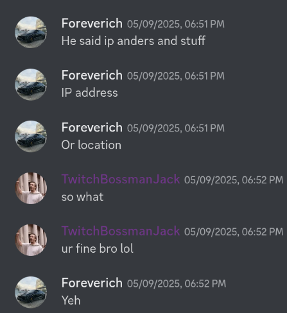Viewport: 287px width, 313px height.
Task: Open Foreverich's avatar beside the "Yeh" message
Action: [31, 292]
